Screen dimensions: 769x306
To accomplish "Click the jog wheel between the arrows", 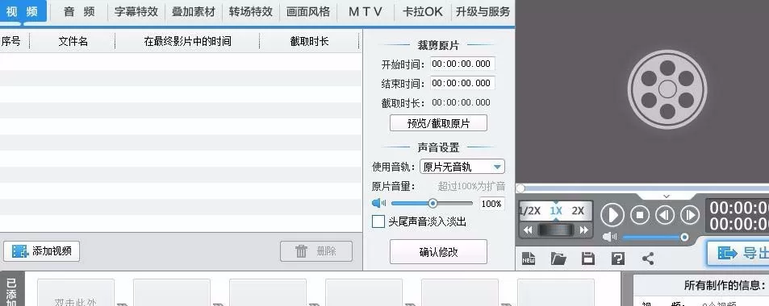I will pos(555,229).
